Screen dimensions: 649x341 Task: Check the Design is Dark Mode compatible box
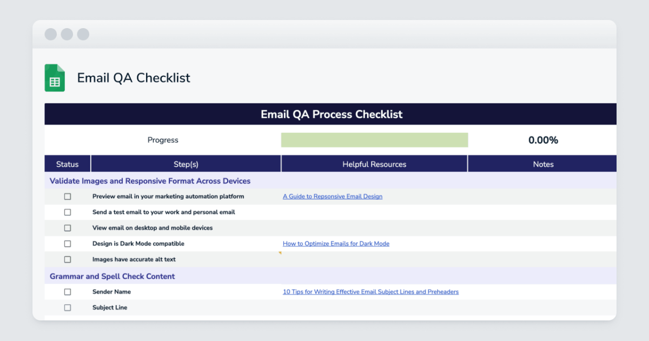[67, 244]
